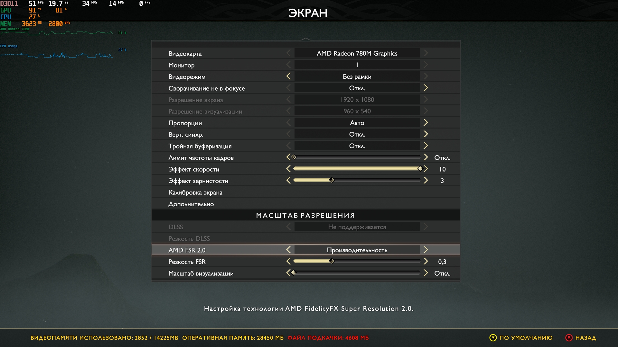Toggle the Тройная буферизация Откл. value
Viewport: 618px width, 347px height.
(x=357, y=146)
